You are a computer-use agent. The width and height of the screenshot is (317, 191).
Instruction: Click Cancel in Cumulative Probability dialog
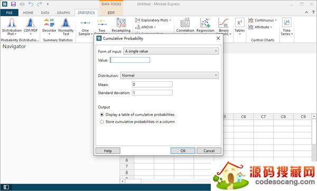click(x=209, y=151)
